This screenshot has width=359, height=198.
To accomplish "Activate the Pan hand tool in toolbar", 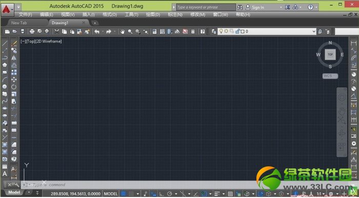I will pos(123,32).
